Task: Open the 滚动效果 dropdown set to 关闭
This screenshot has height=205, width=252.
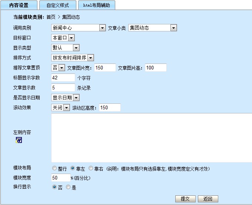Action: pyautogui.click(x=60, y=107)
